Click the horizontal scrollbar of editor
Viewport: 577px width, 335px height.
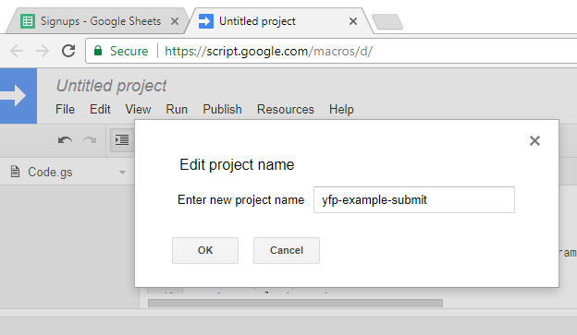tap(295, 303)
